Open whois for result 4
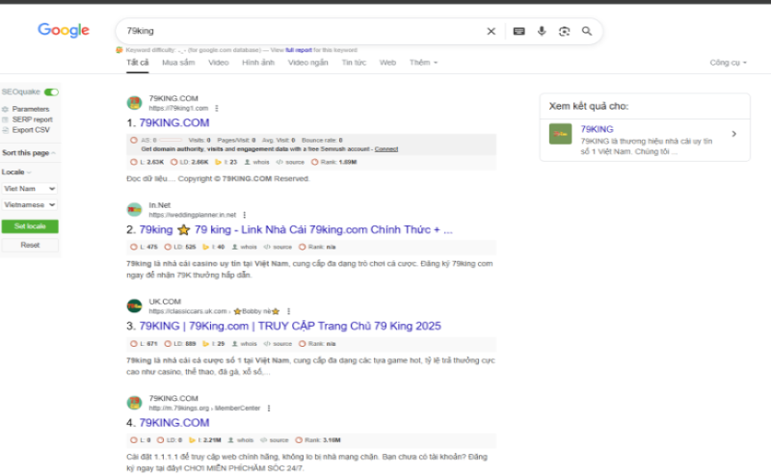This screenshot has width=771, height=476. 240,440
